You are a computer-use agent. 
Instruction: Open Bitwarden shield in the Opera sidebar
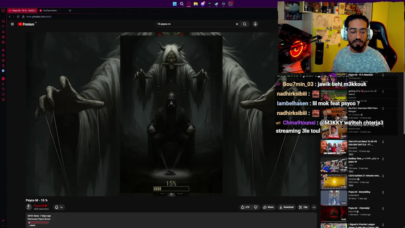click(x=3, y=71)
